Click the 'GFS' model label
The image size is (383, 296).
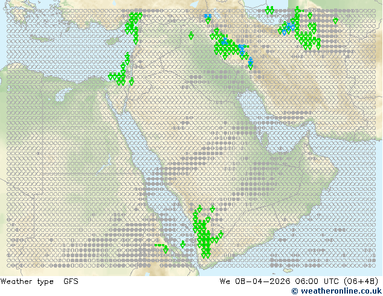(x=71, y=282)
